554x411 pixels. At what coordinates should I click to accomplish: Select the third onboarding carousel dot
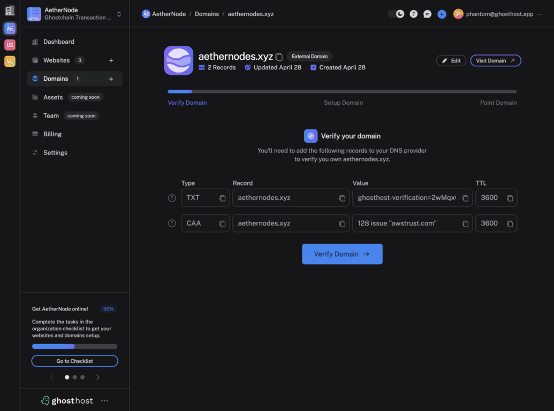(82, 377)
